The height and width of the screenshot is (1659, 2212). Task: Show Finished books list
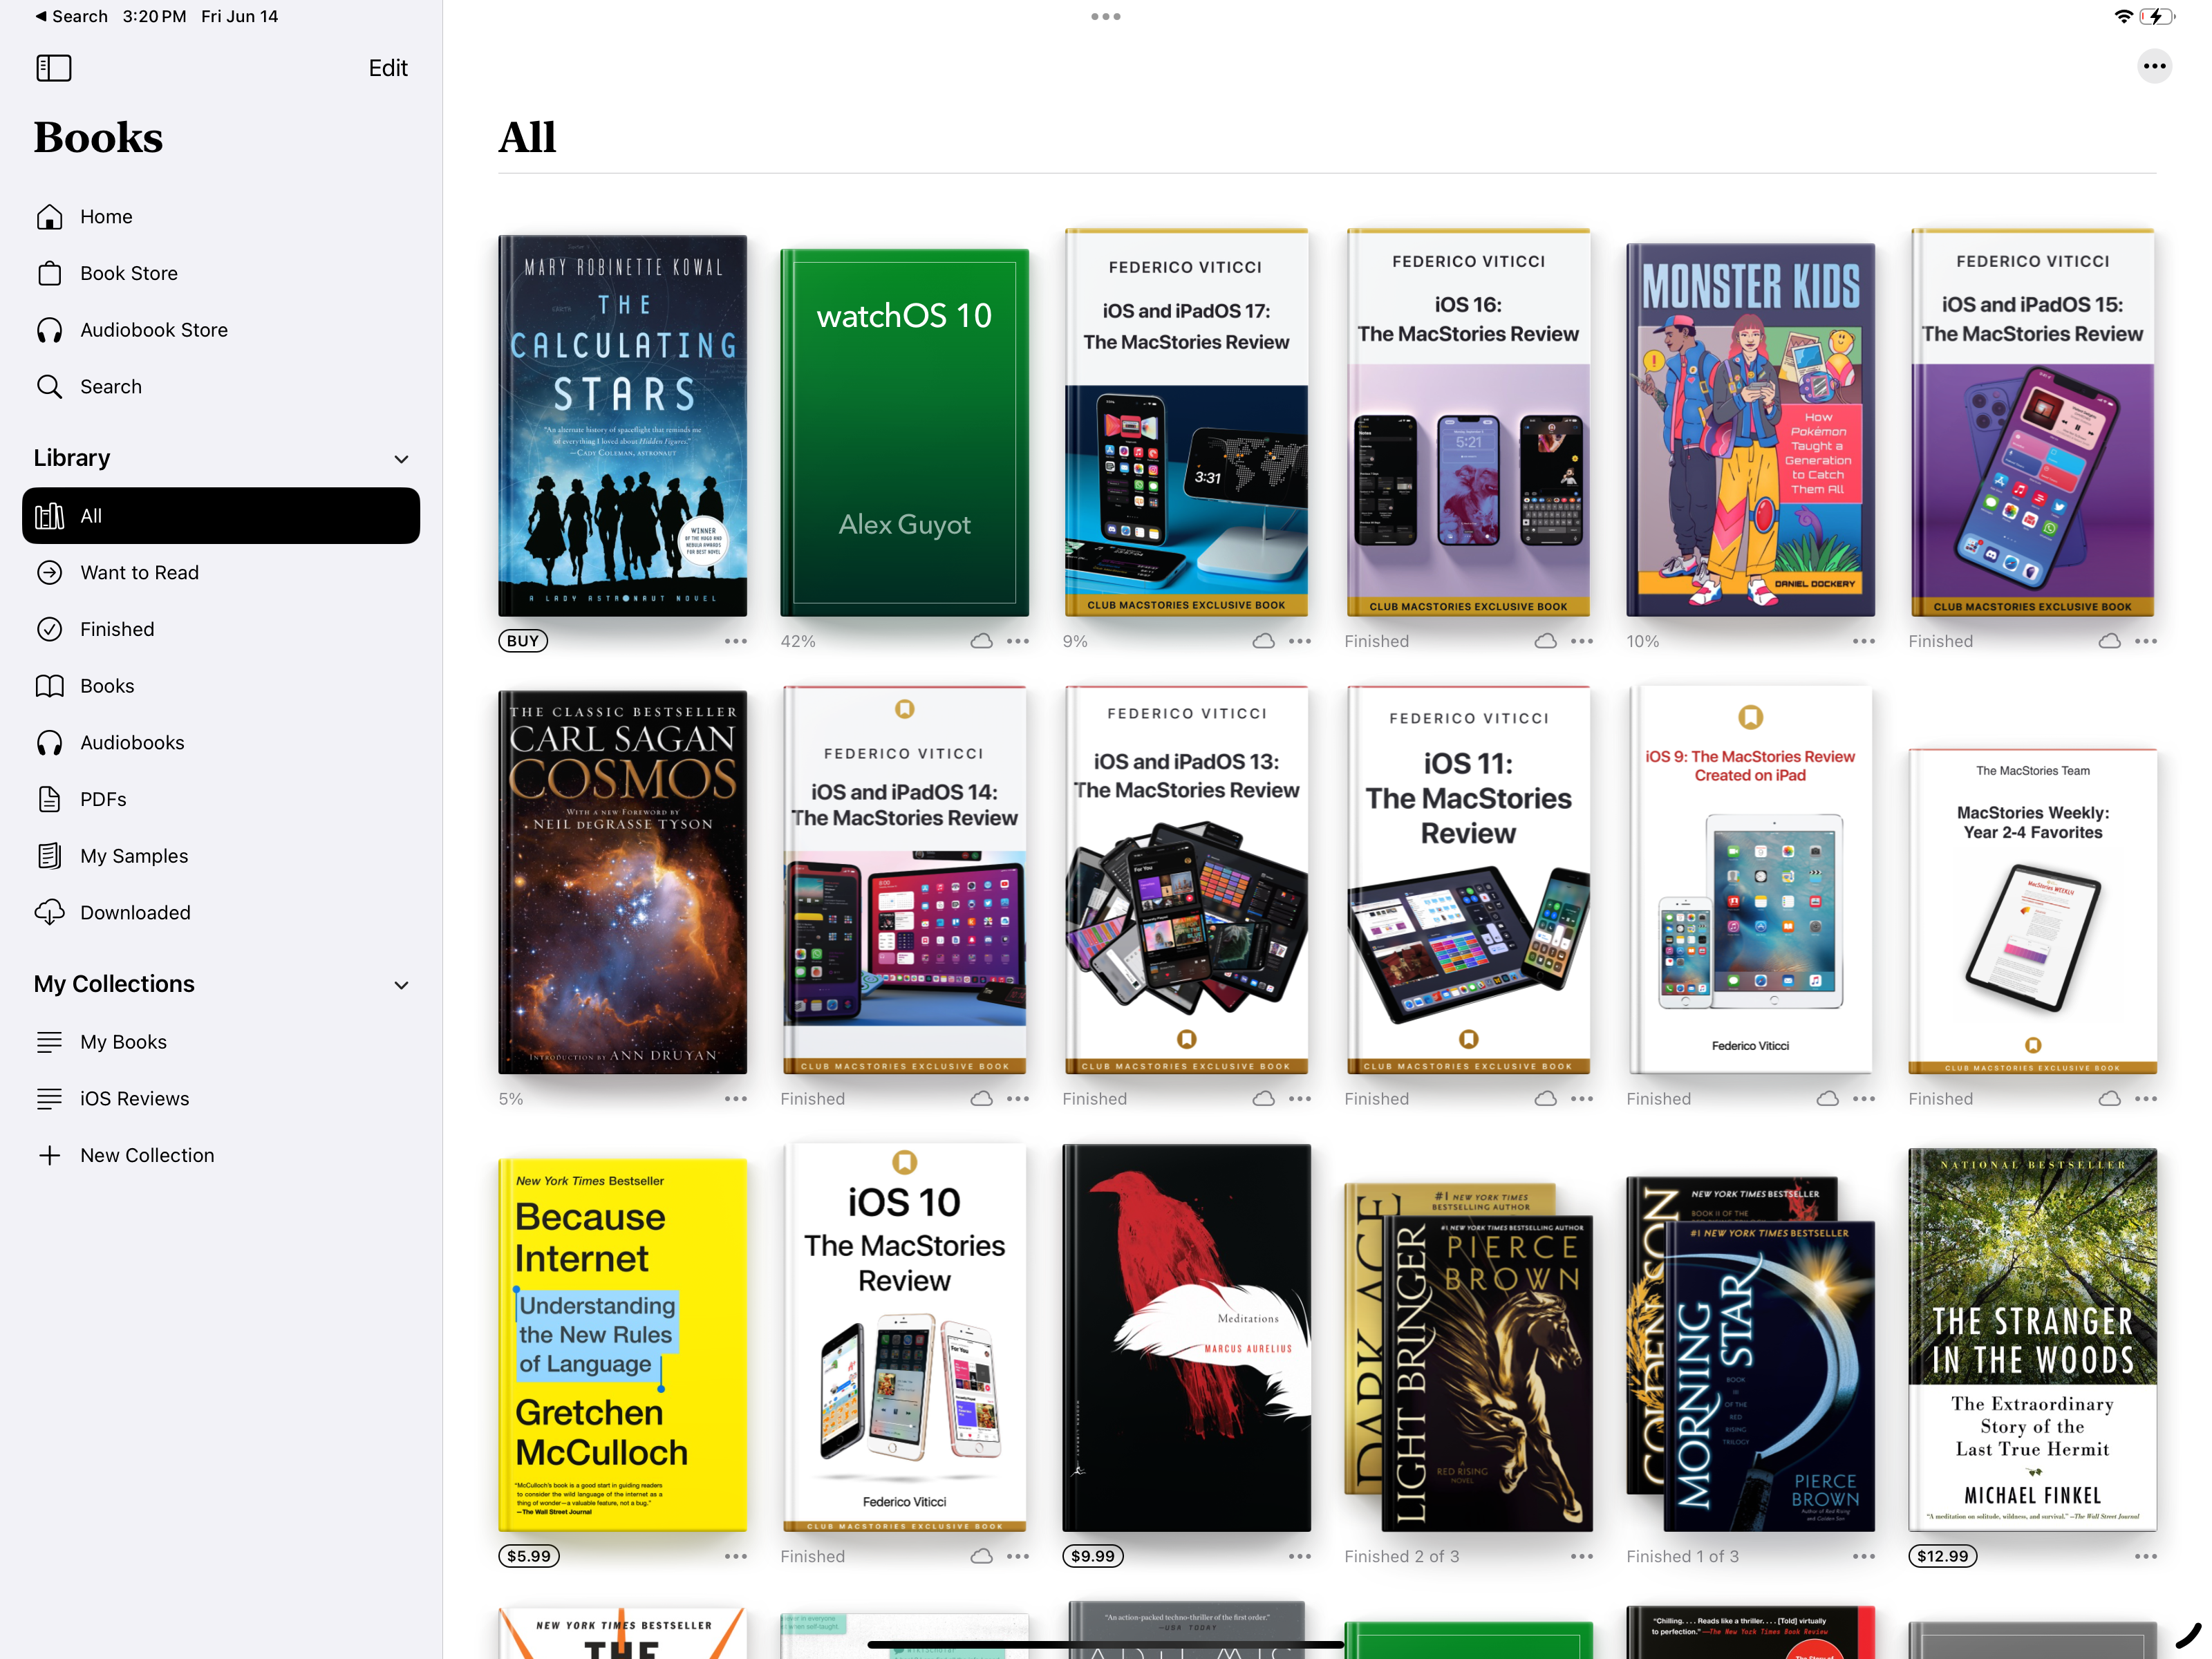tap(221, 629)
